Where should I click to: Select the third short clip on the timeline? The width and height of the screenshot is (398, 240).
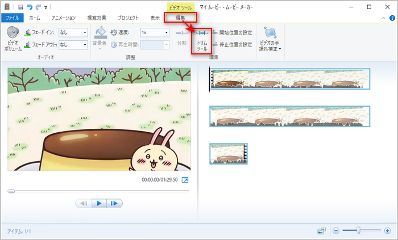[x=228, y=154]
